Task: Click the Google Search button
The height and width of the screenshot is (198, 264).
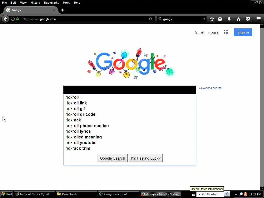Action: pyautogui.click(x=112, y=158)
